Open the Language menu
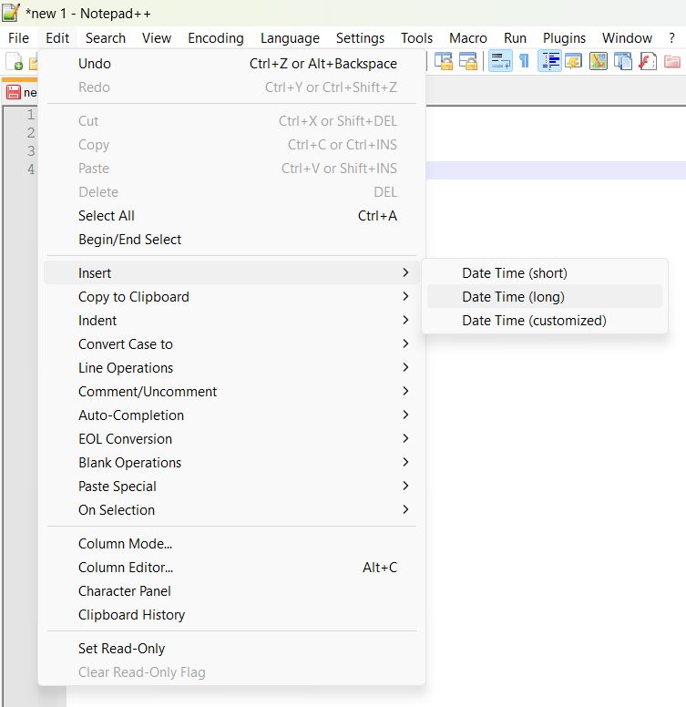Image resolution: width=686 pixels, height=707 pixels. click(290, 38)
